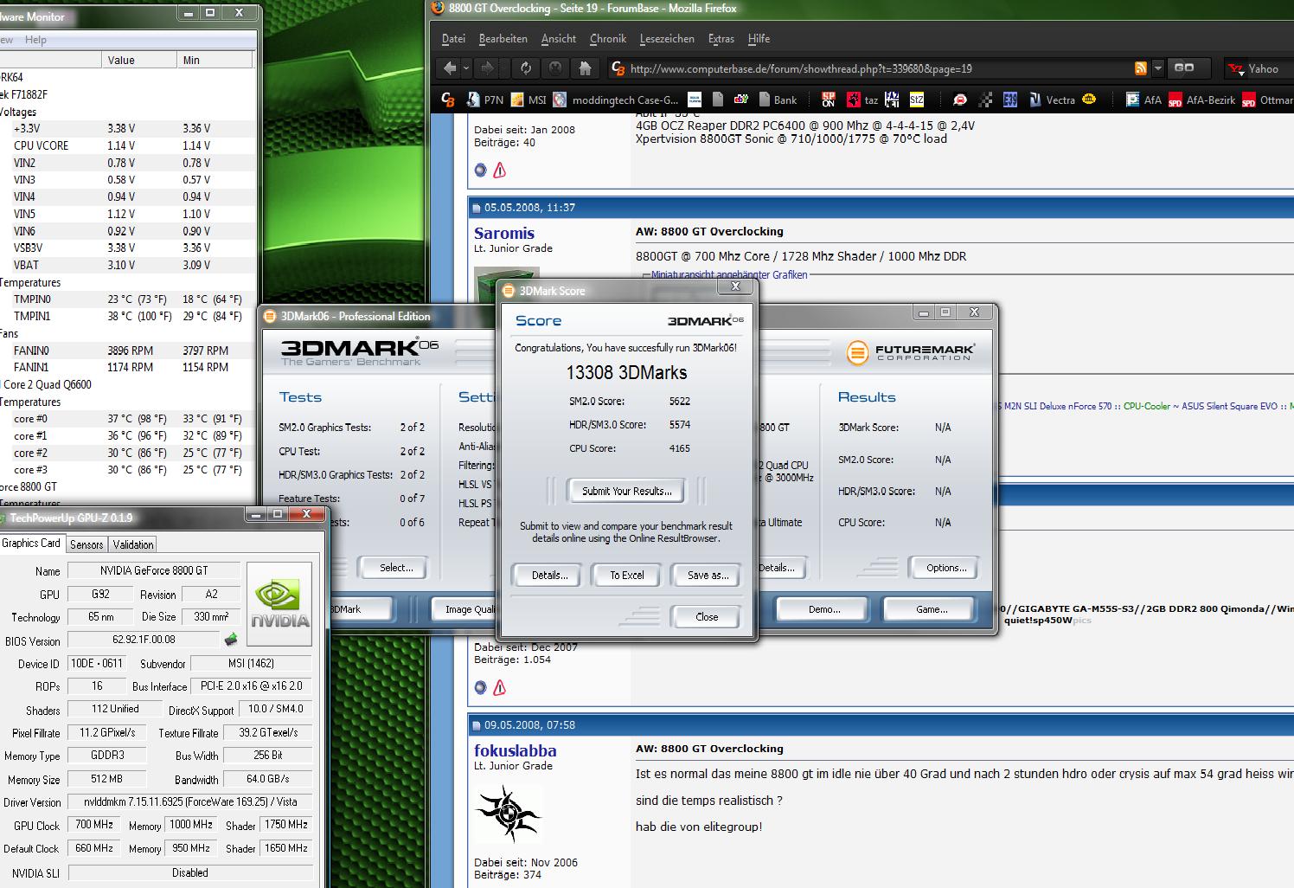Click the Firefox stop loading icon
The width and height of the screenshot is (1294, 888).
pos(555,68)
